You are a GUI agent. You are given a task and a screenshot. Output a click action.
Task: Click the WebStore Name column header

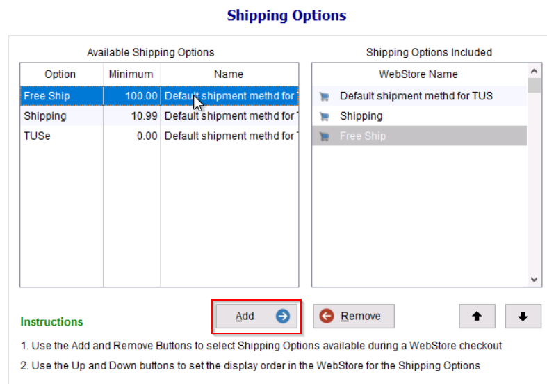[418, 74]
